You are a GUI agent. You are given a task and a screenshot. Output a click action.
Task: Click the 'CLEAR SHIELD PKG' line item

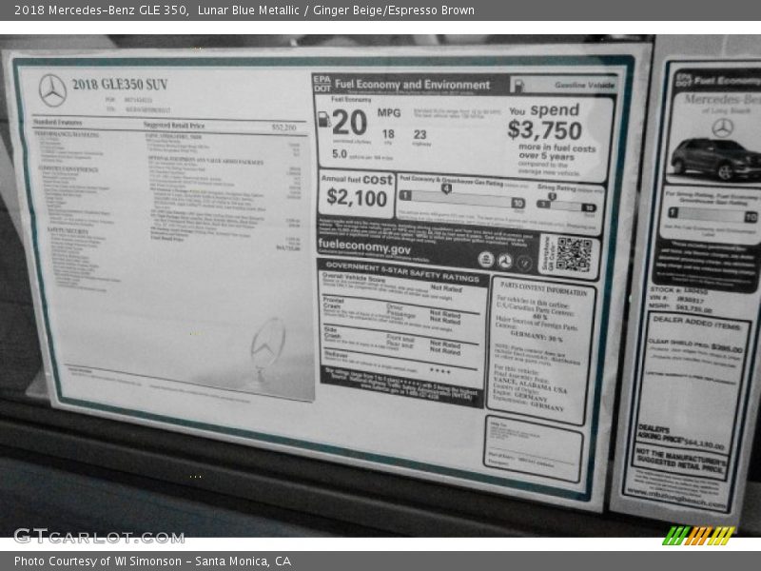click(x=695, y=345)
